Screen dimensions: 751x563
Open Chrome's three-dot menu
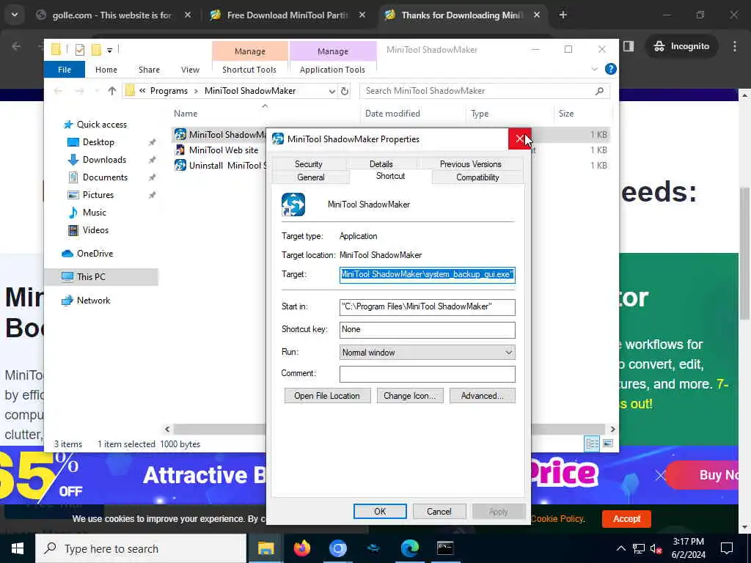[x=735, y=46]
